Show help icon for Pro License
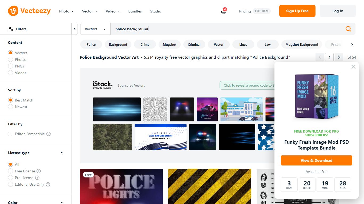 [37, 178]
